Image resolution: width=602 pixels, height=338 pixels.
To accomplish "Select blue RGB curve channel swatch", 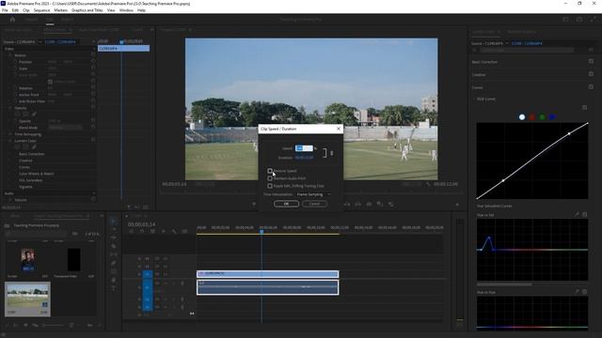I will [552, 117].
